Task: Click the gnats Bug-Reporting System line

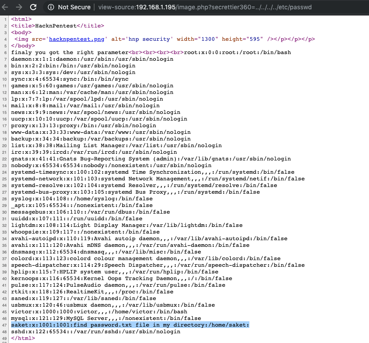Action: [151, 159]
